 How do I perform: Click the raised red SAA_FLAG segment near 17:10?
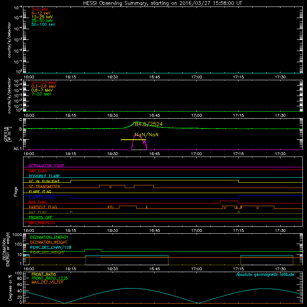coord(229,201)
